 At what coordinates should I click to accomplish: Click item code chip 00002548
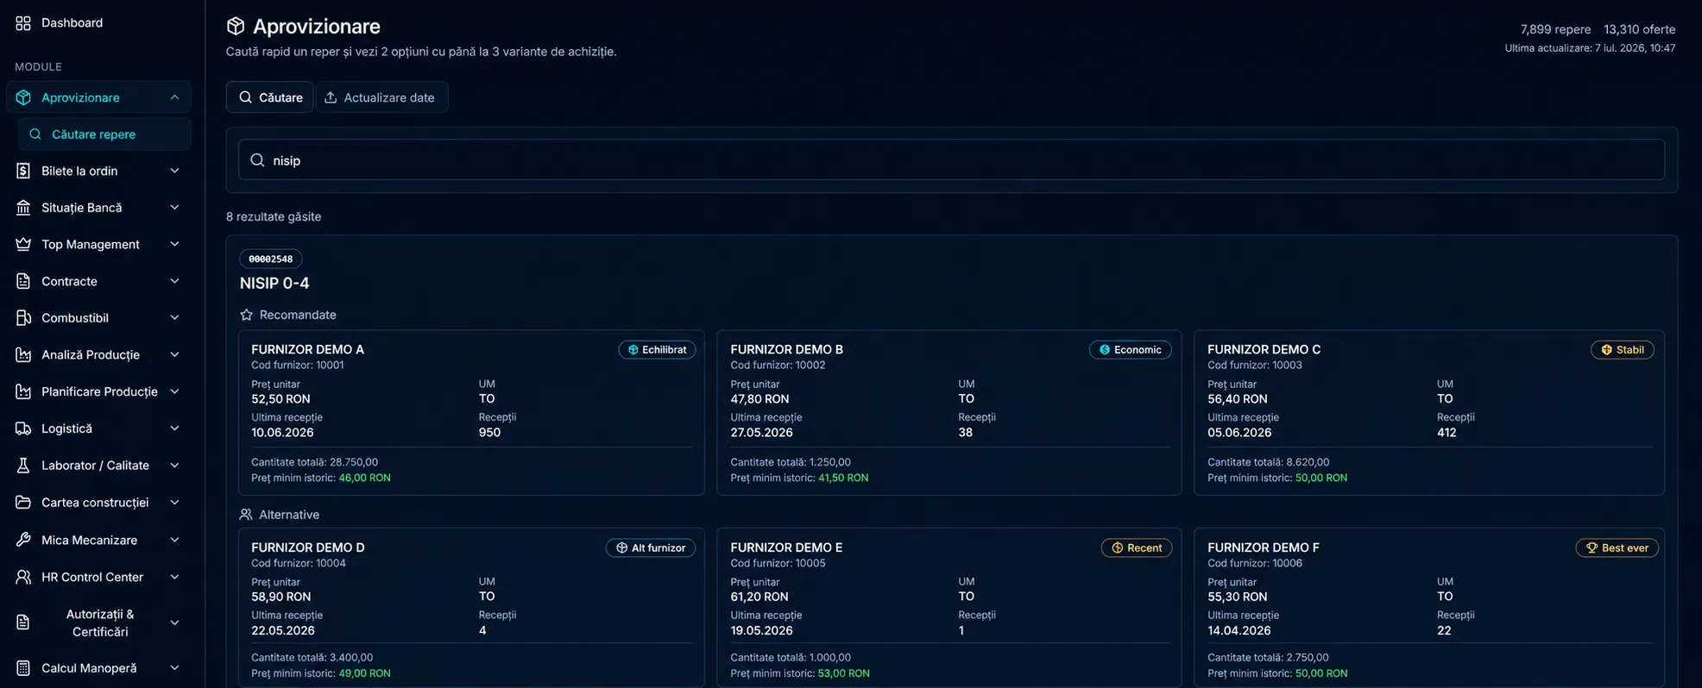271,259
